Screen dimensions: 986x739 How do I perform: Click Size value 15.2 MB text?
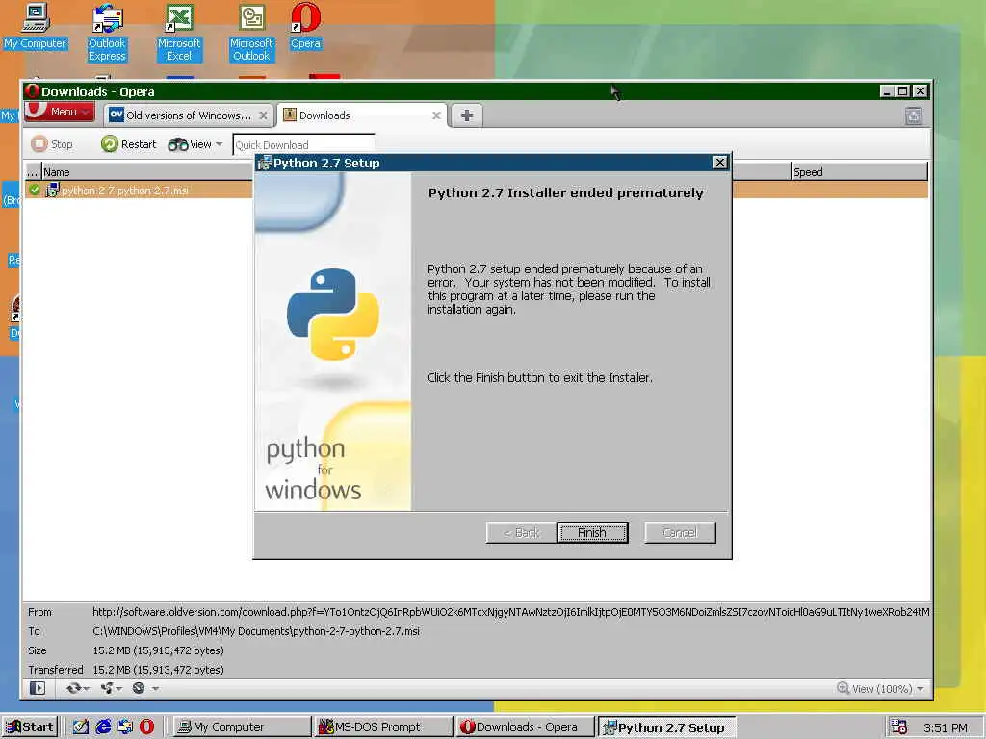158,651
